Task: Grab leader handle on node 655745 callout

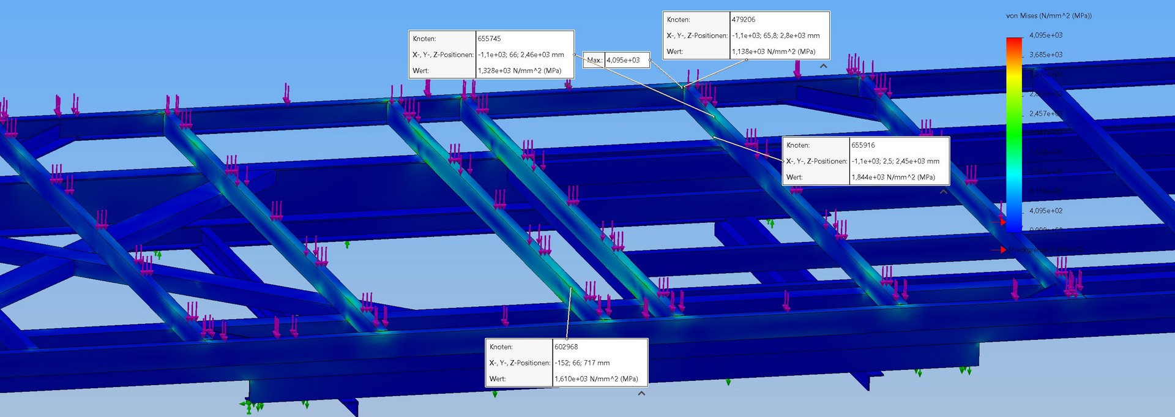Action: coord(574,54)
